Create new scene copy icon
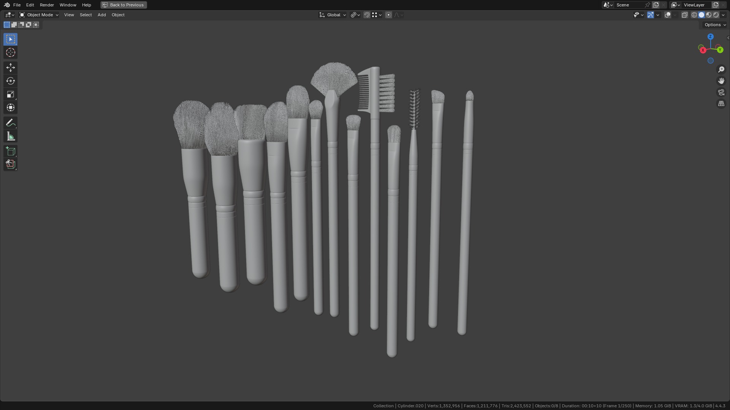This screenshot has width=730, height=410. pos(656,5)
